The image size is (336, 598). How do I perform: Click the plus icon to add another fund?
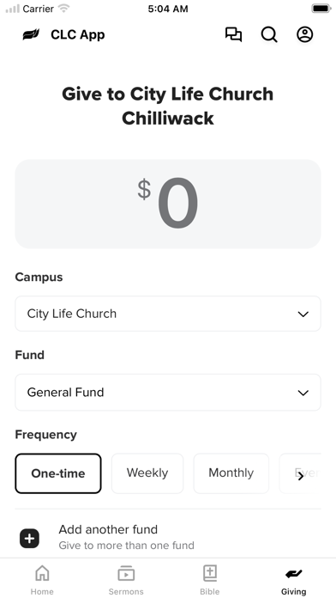tap(30, 539)
